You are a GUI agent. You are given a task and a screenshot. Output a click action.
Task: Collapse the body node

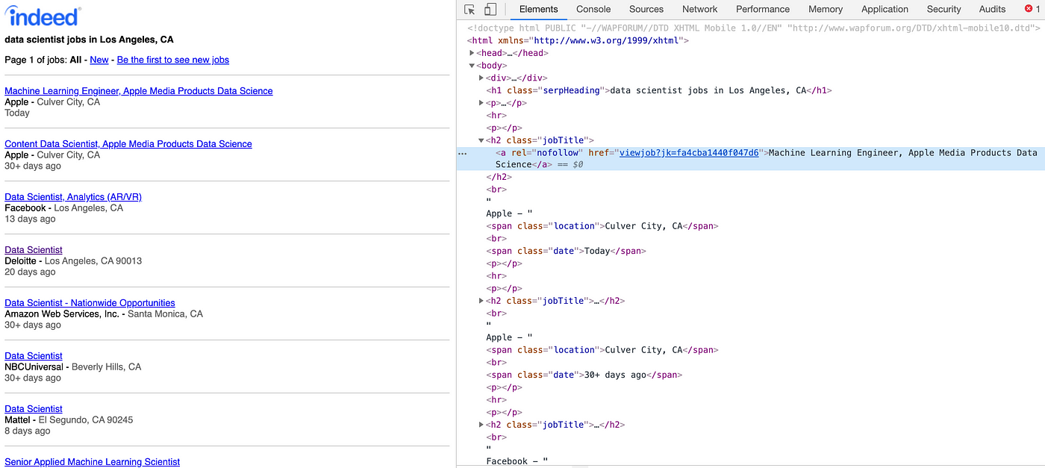[472, 66]
